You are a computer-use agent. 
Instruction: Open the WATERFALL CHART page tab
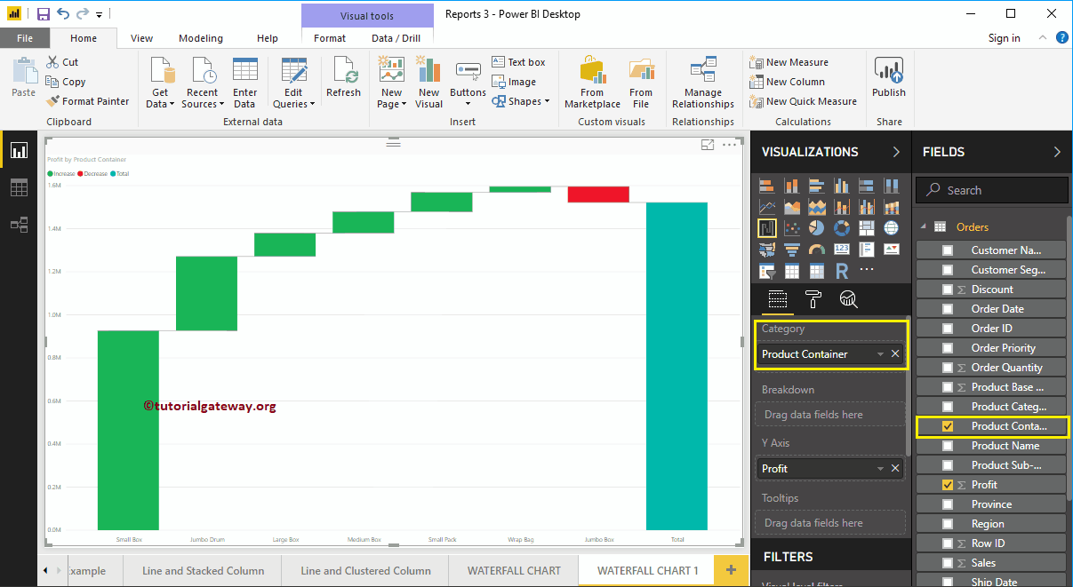tap(514, 570)
